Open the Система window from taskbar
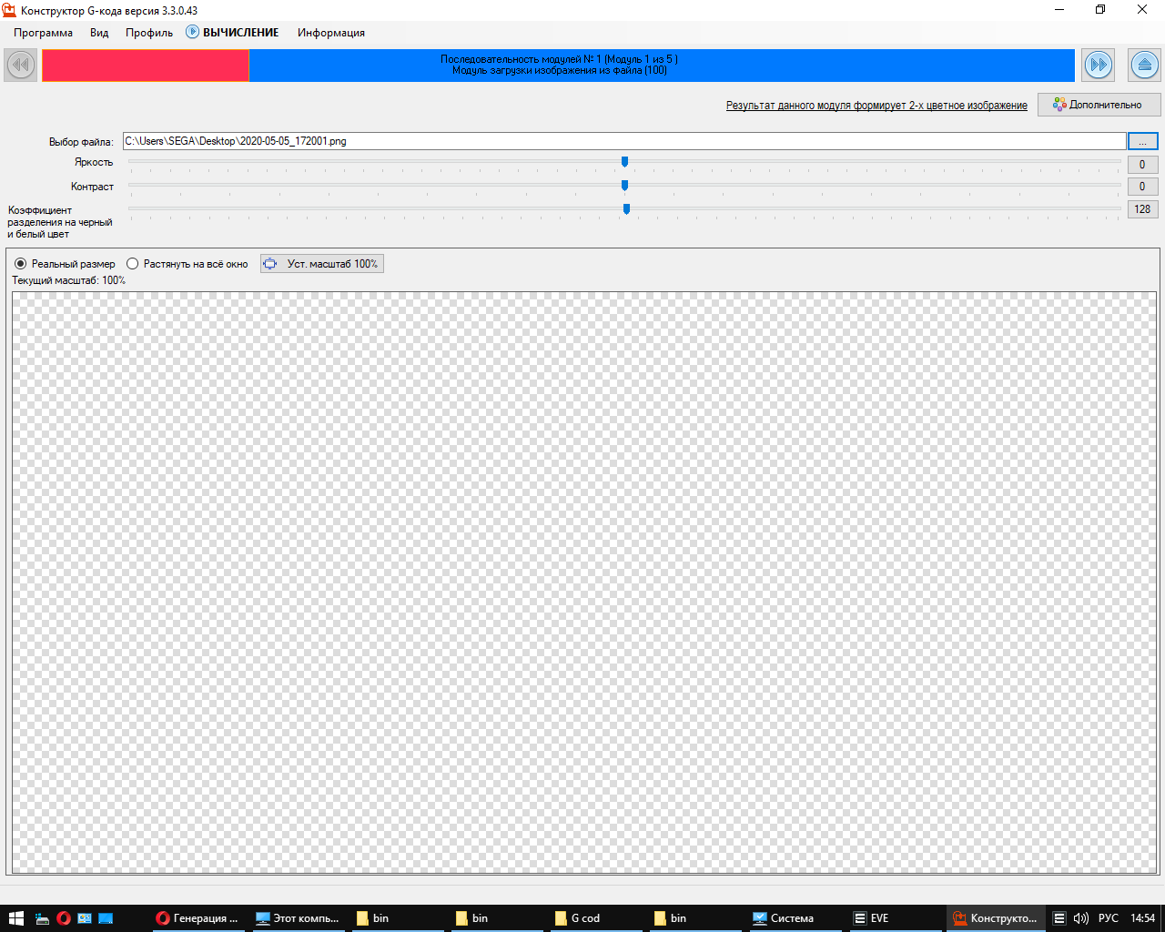This screenshot has height=932, width=1165. pyautogui.click(x=783, y=918)
